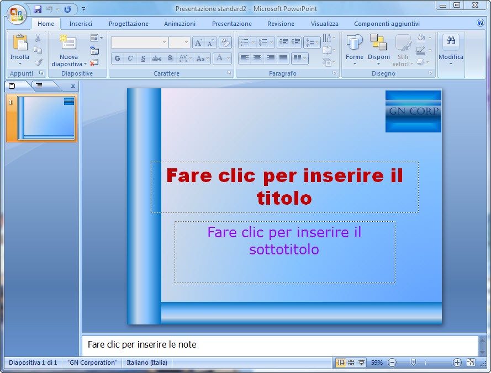Click the Nuova diapositiva icon
This screenshot has height=373, width=491.
(x=68, y=42)
